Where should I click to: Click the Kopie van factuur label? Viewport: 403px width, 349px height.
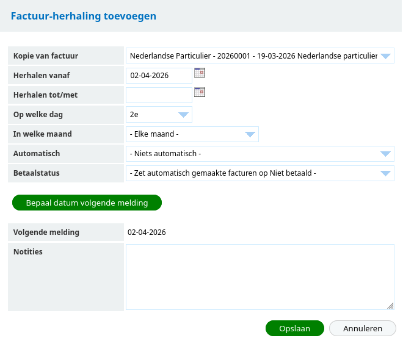pos(46,56)
